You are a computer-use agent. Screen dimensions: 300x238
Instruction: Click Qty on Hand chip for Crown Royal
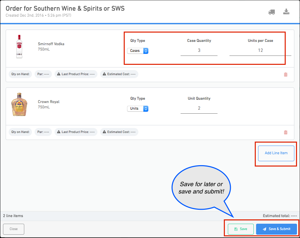[x=20, y=132]
